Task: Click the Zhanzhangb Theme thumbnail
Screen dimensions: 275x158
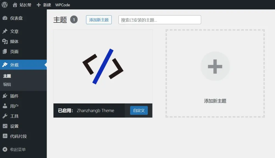Action: pos(102,66)
